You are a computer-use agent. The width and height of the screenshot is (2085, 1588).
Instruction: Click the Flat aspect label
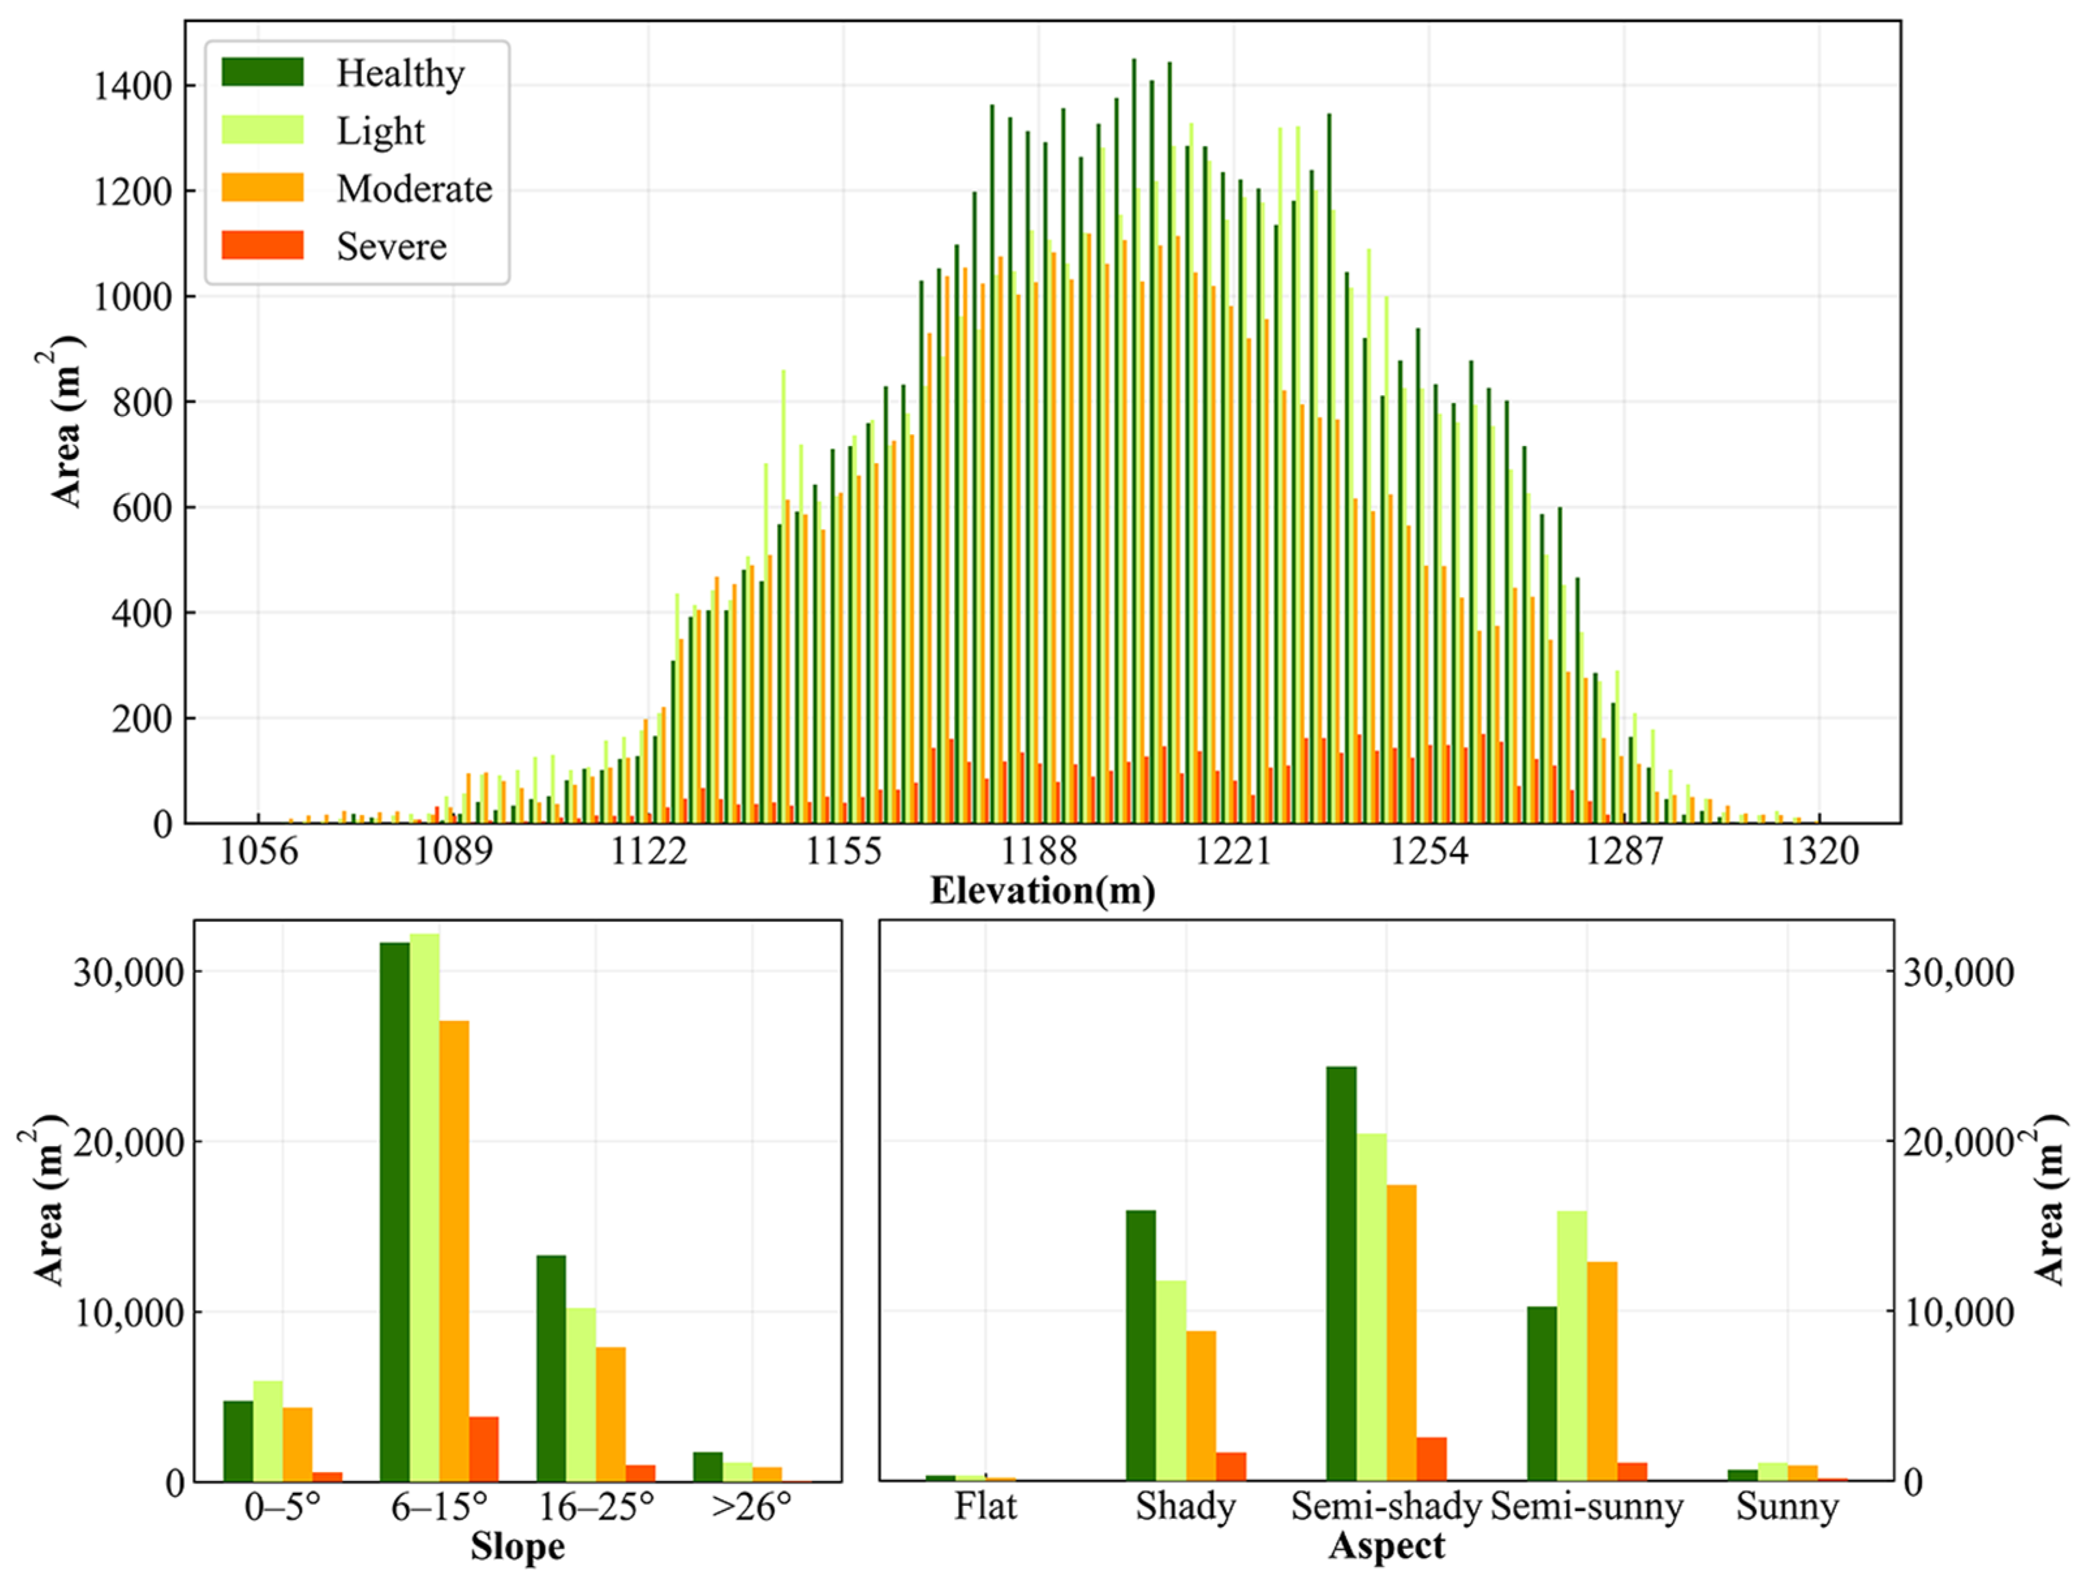click(985, 1507)
